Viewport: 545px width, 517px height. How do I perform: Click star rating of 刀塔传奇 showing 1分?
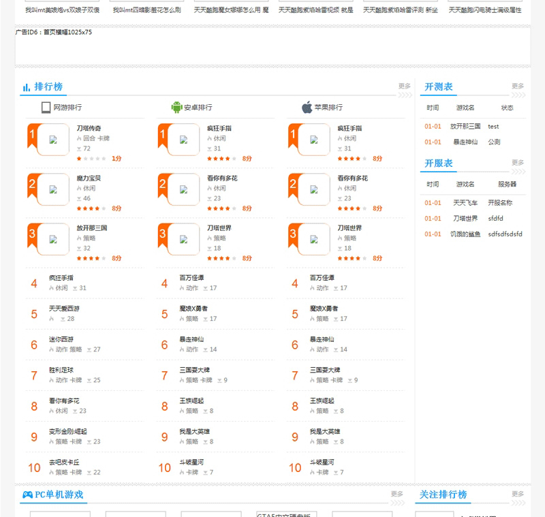coord(91,159)
